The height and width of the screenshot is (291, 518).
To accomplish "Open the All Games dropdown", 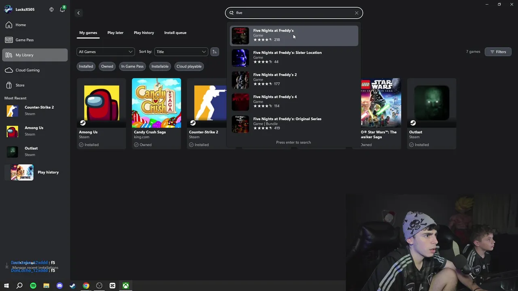I will tap(106, 52).
